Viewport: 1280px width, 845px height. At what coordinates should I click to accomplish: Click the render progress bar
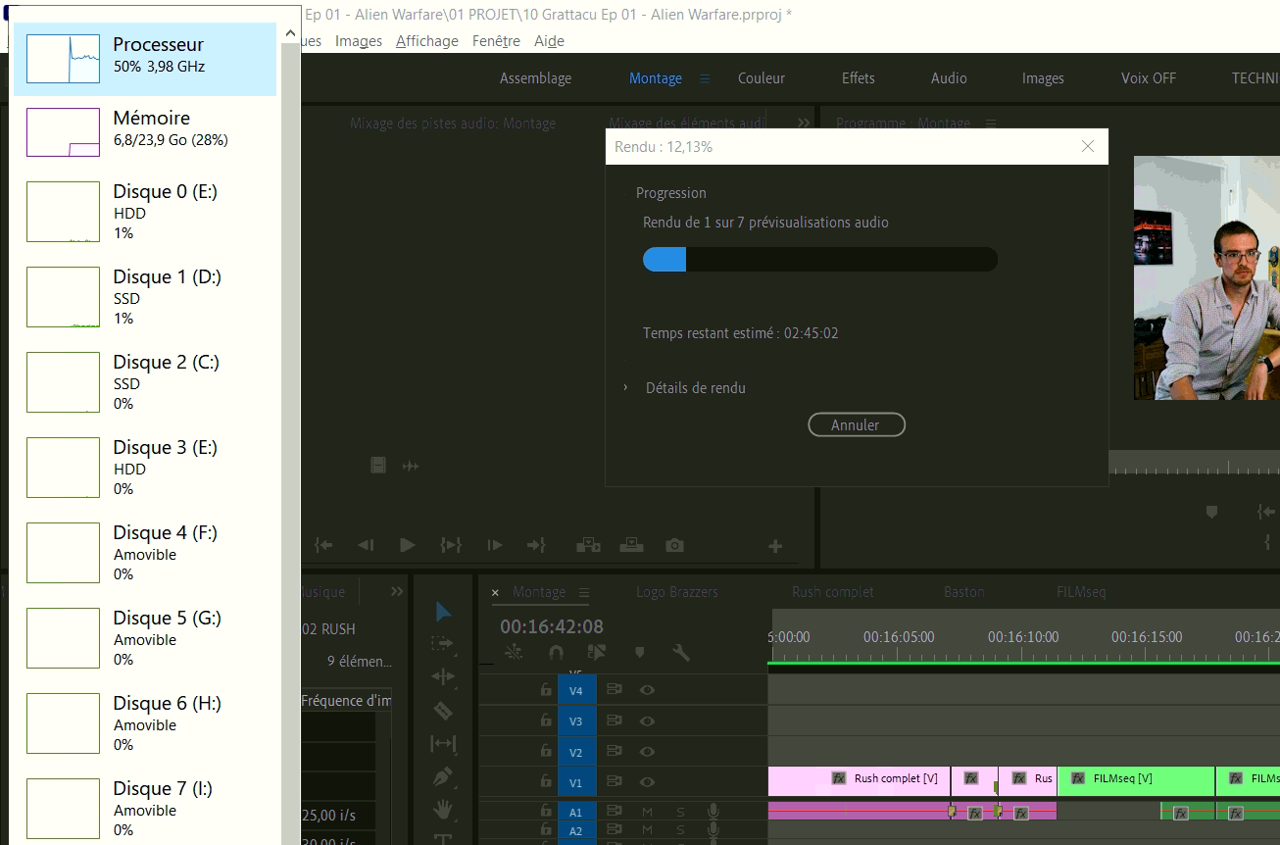click(819, 259)
